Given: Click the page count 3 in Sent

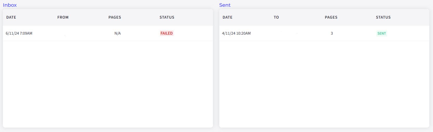Looking at the screenshot, I should (x=332, y=33).
